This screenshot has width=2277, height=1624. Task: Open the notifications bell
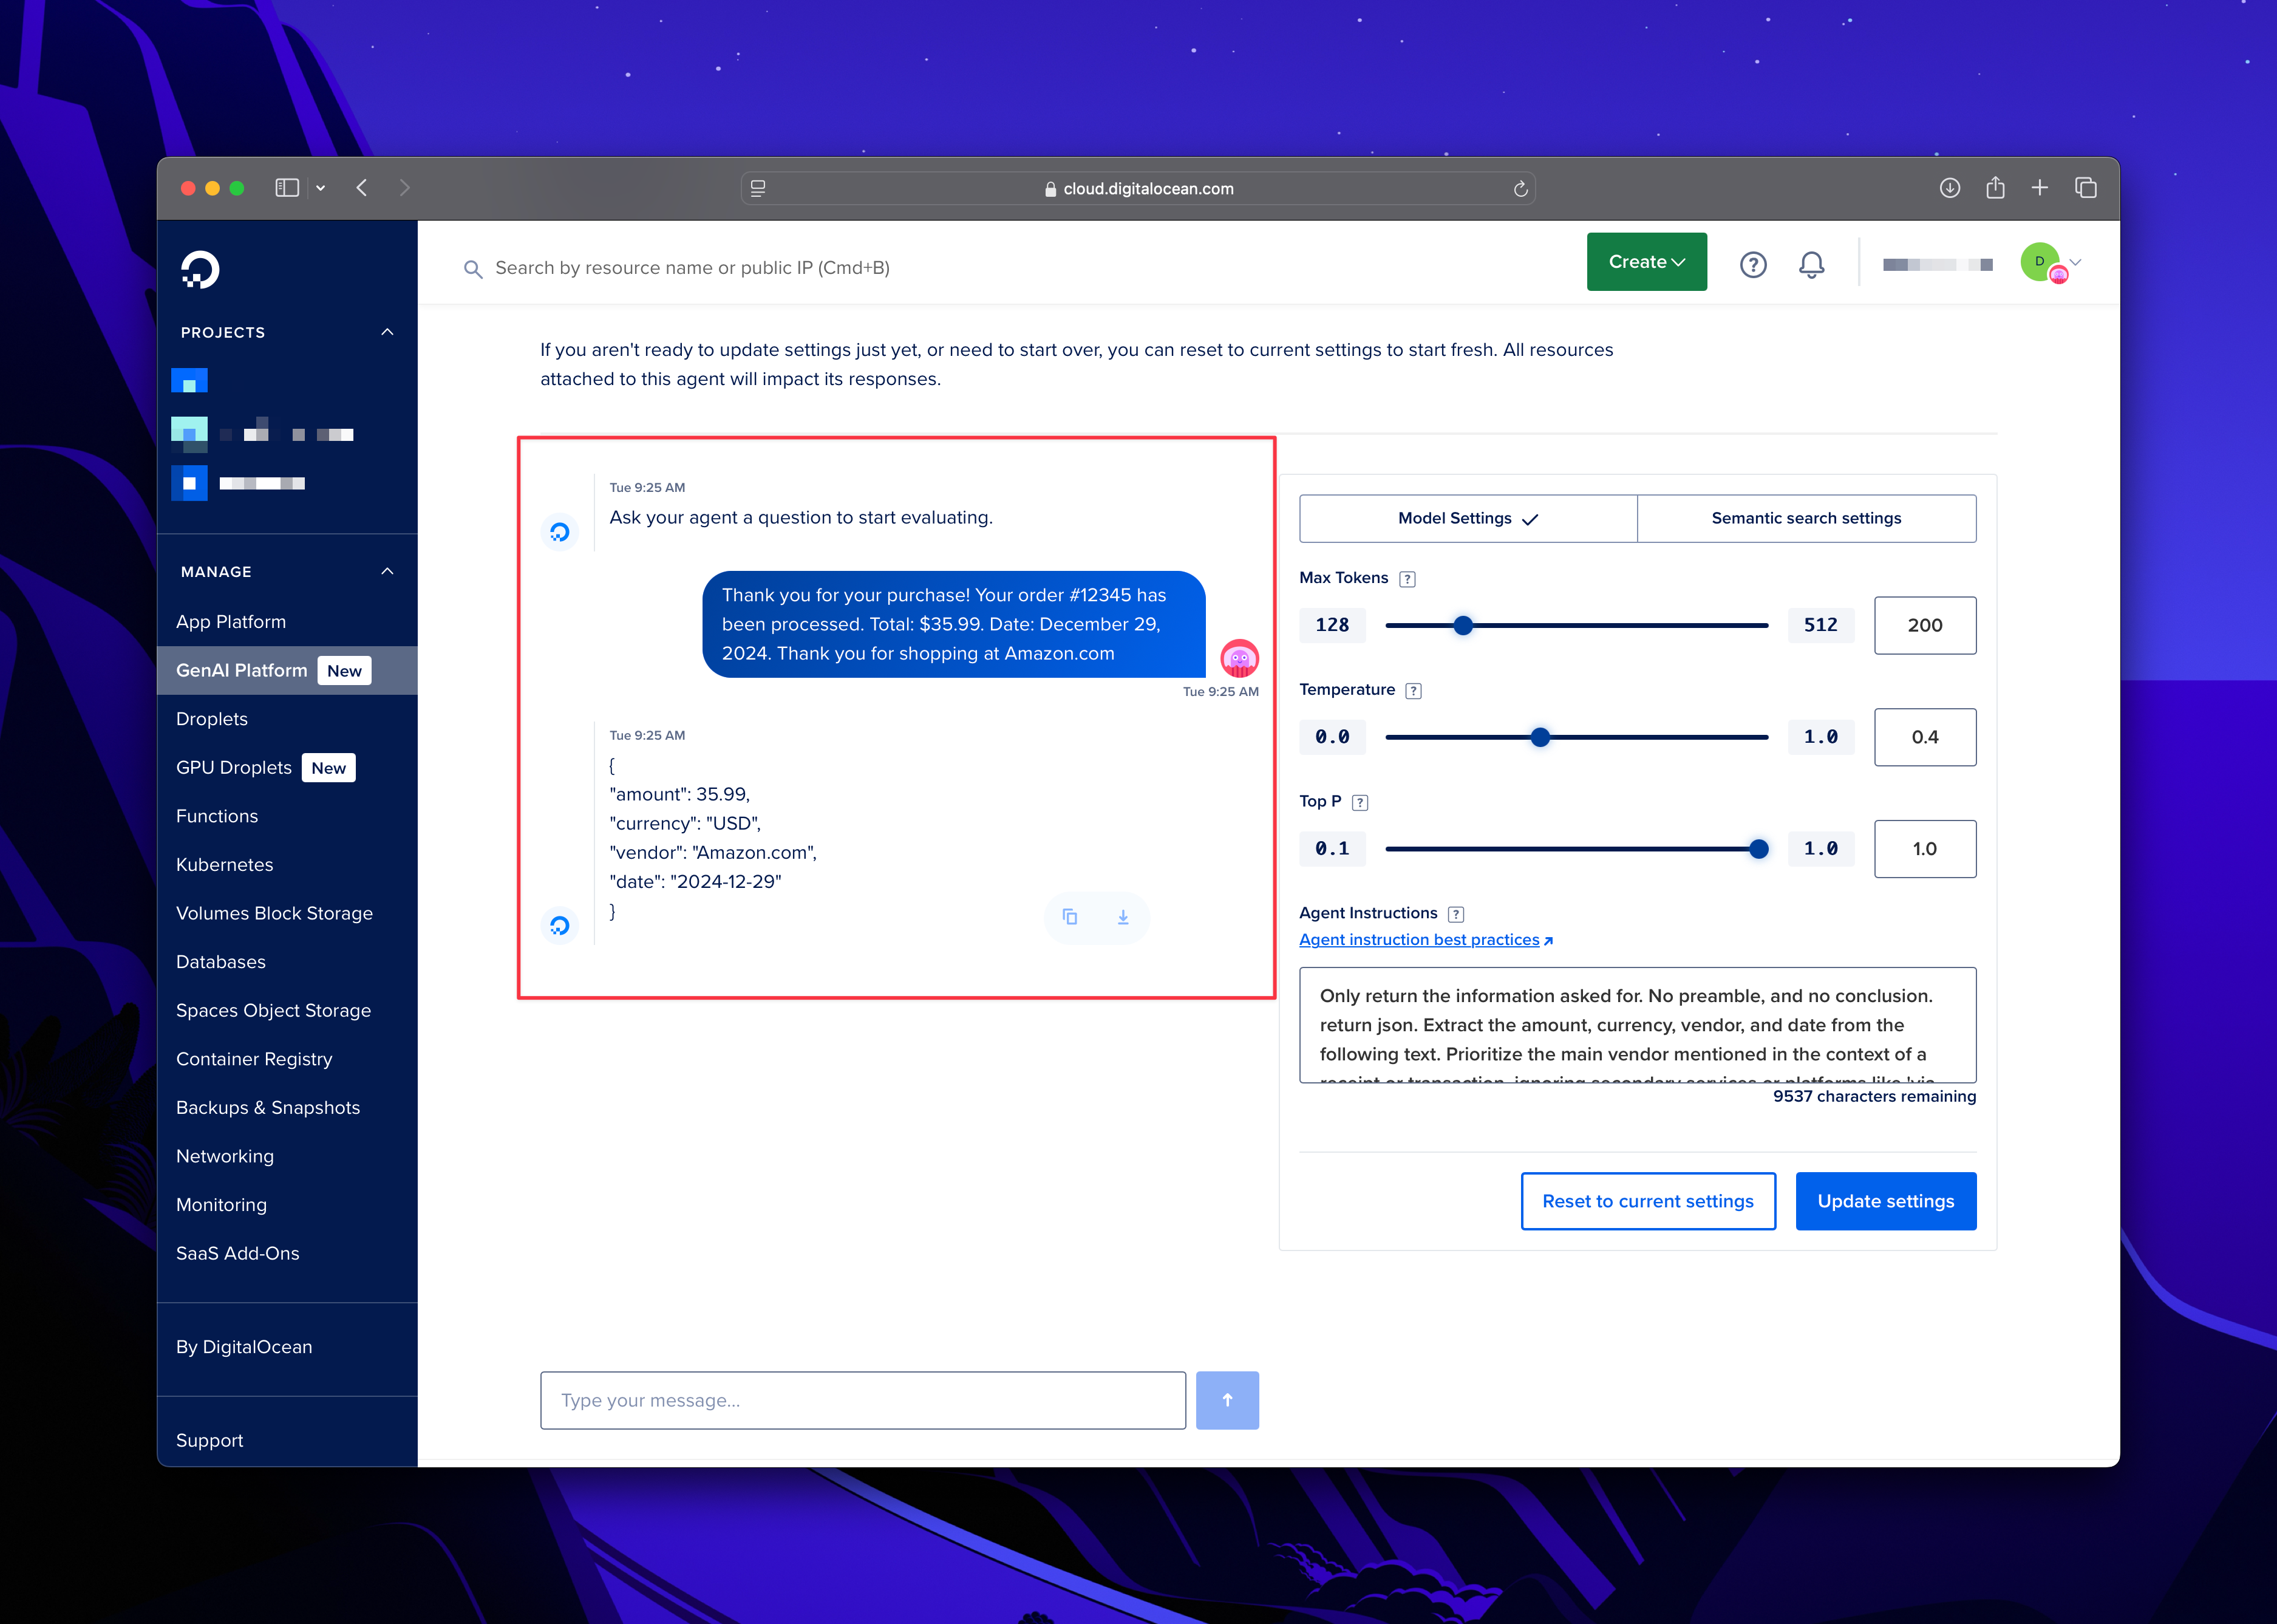pos(1811,264)
